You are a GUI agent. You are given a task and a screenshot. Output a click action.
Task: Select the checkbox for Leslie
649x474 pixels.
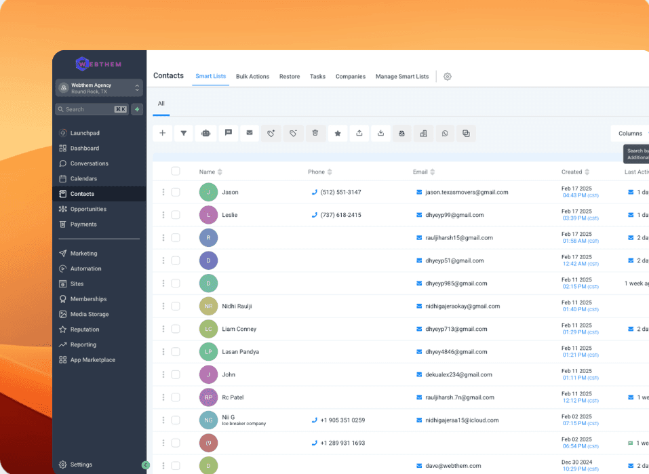(x=176, y=215)
